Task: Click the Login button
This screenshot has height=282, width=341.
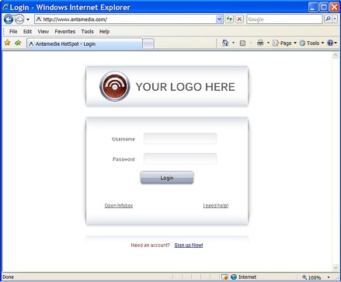Action: [167, 178]
